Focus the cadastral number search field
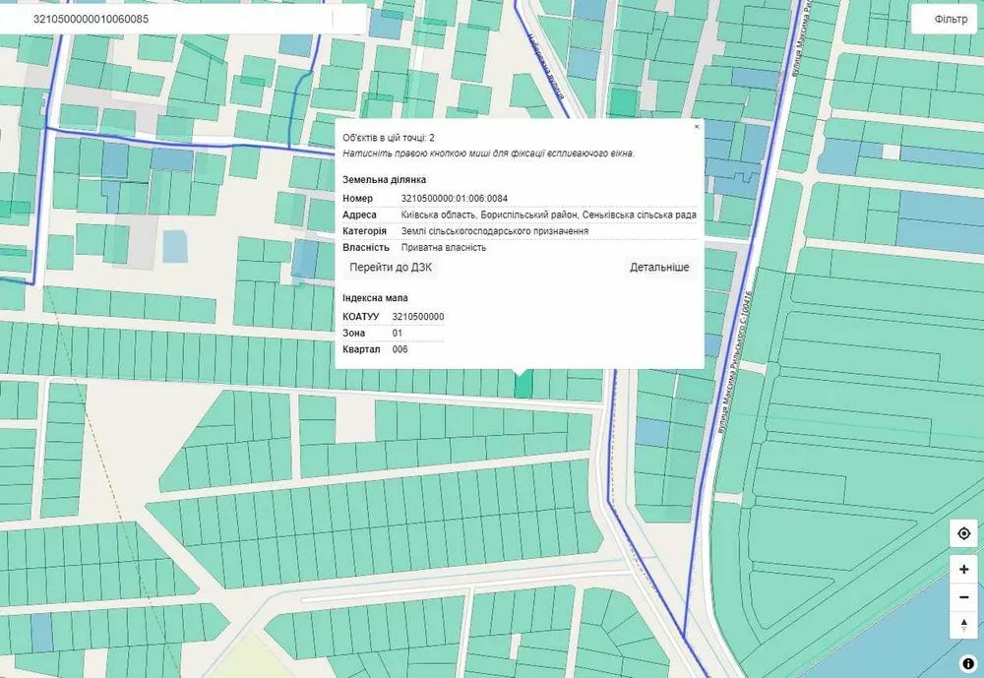The width and height of the screenshot is (984, 678). click(182, 19)
